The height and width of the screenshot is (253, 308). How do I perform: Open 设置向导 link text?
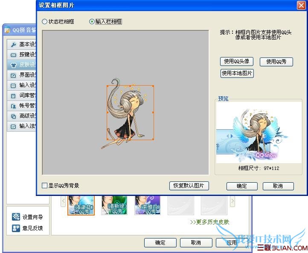[x=32, y=217]
